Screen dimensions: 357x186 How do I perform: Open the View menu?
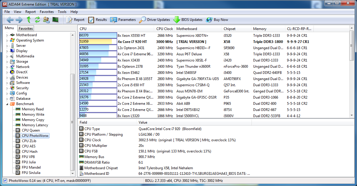pyautogui.click(x=17, y=12)
